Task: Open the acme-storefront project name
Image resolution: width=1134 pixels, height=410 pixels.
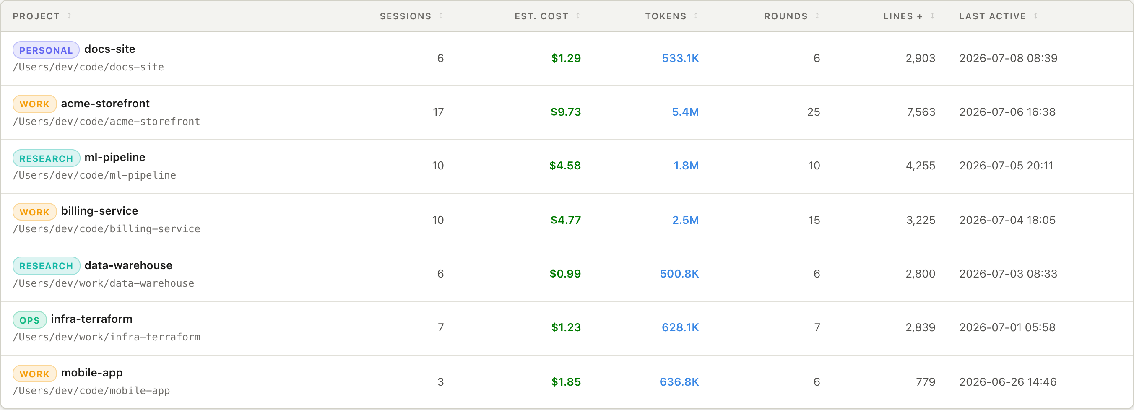Action: [x=105, y=104]
